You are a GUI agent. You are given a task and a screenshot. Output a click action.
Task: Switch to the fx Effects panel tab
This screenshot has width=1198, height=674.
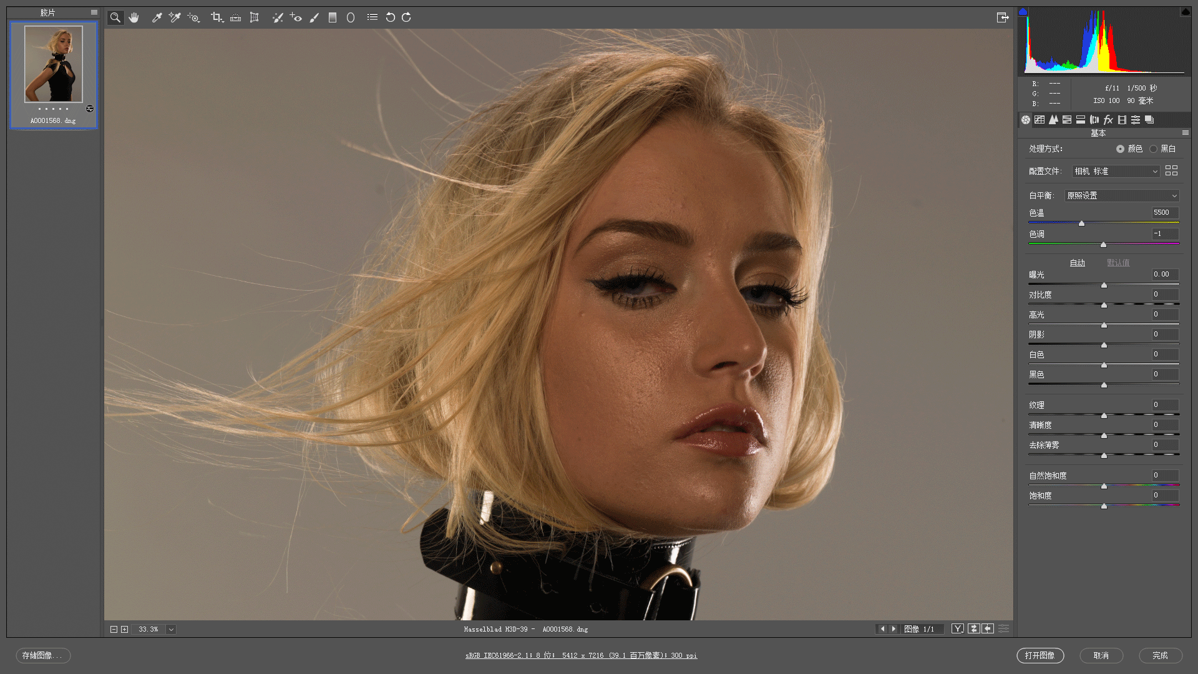[1108, 120]
